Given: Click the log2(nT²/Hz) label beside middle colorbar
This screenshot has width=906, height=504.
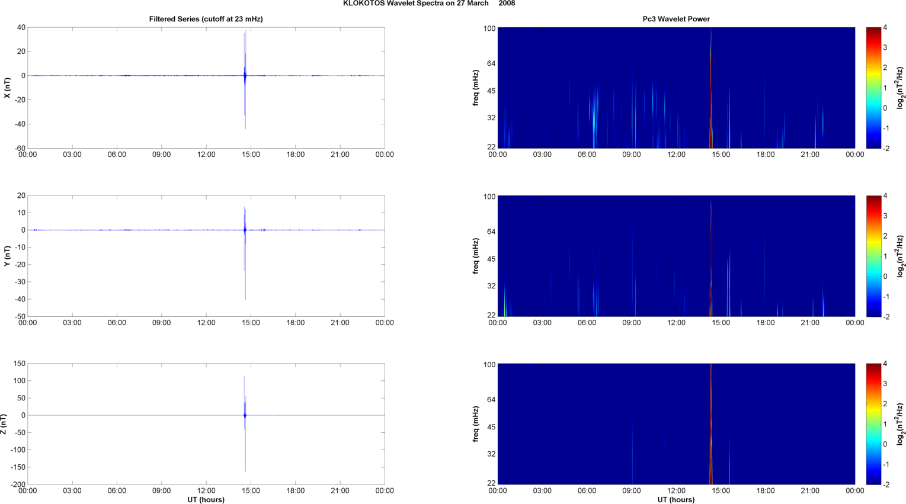Looking at the screenshot, I should [900, 256].
